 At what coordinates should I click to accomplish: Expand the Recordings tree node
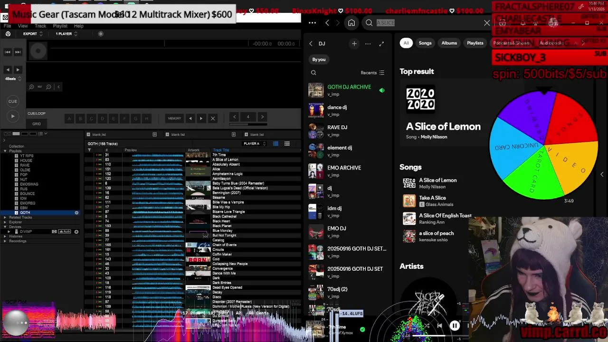pos(5,241)
